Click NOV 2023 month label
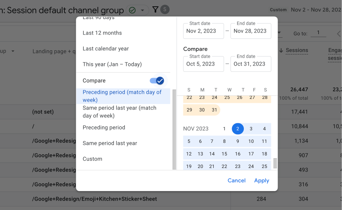The height and width of the screenshot is (210, 342). [196, 129]
